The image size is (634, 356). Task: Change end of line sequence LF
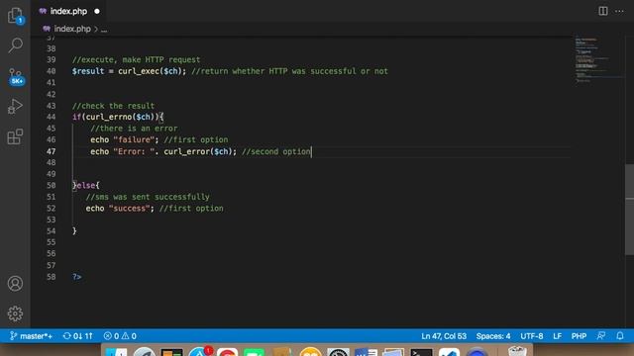(x=557, y=336)
